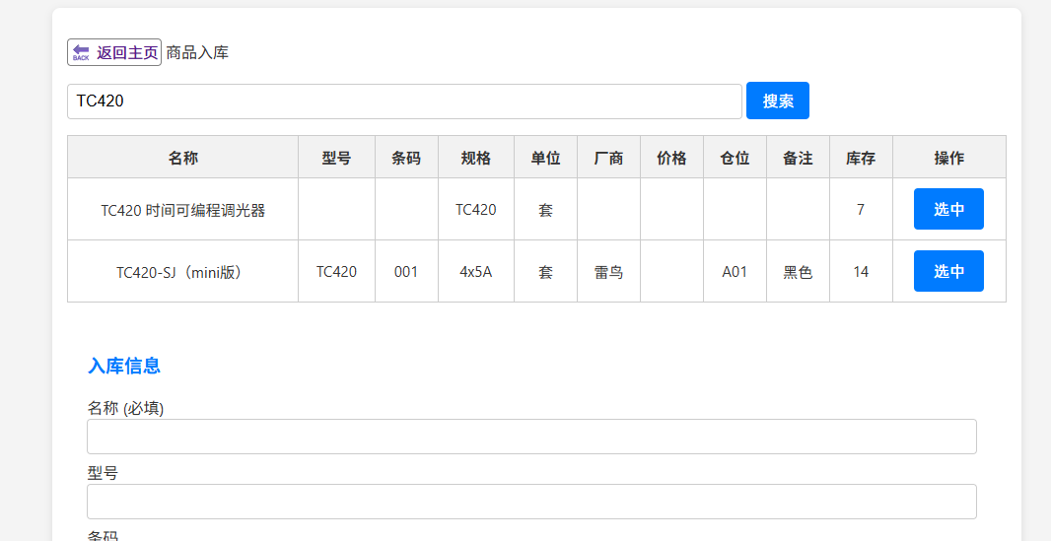Image resolution: width=1051 pixels, height=541 pixels.
Task: Click the 规格 cell showing 4x5A
Action: [476, 272]
